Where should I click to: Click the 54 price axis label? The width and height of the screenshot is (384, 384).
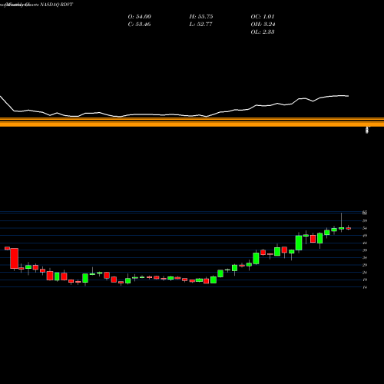(x=365, y=228)
